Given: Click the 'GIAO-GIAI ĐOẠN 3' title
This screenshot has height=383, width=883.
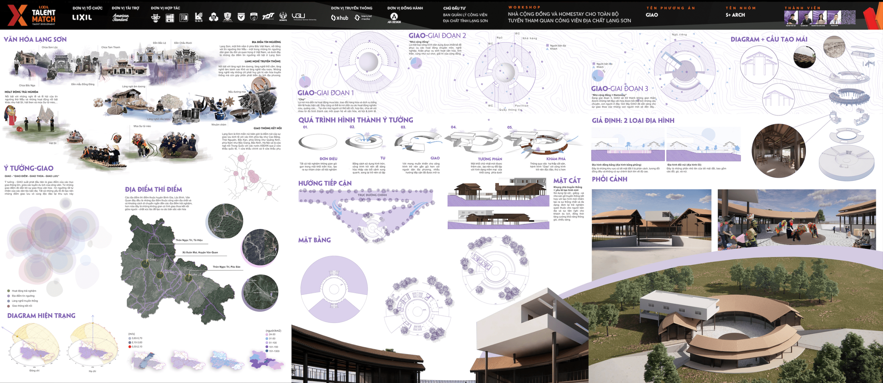Looking at the screenshot, I should pyautogui.click(x=619, y=89).
